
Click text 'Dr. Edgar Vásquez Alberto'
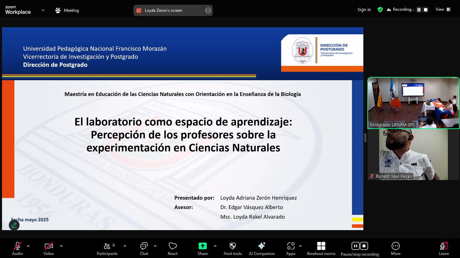click(252, 207)
